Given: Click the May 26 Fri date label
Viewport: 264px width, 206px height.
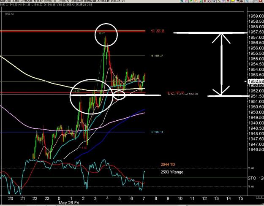Looking at the screenshot, I should (x=69, y=203).
